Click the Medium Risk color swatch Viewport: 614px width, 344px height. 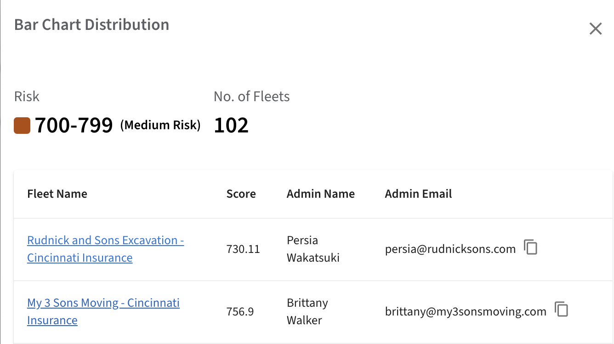tap(22, 126)
